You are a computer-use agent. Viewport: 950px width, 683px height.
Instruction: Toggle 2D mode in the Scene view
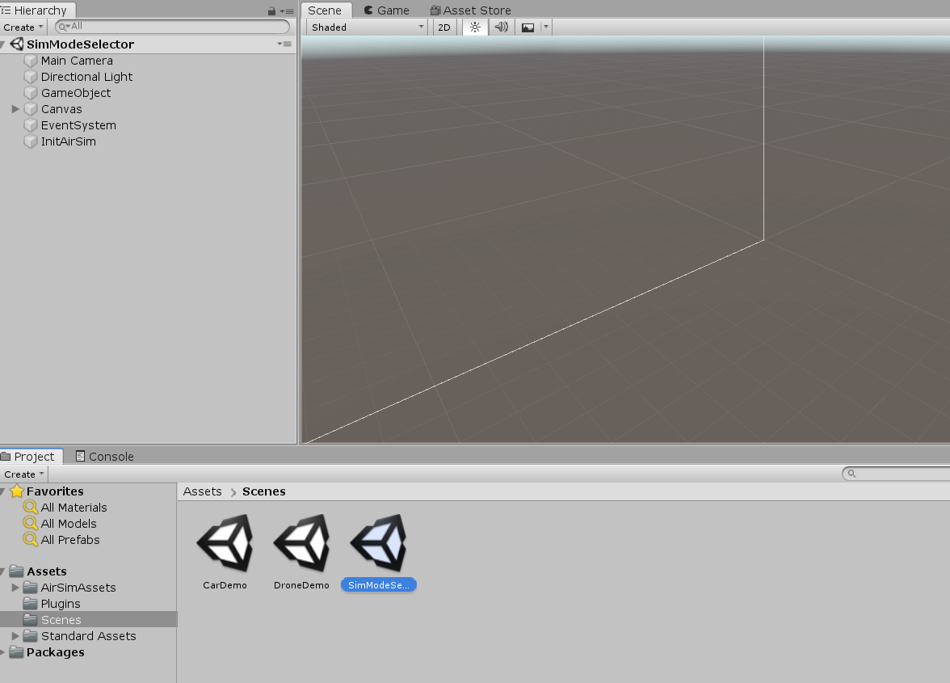(x=443, y=27)
